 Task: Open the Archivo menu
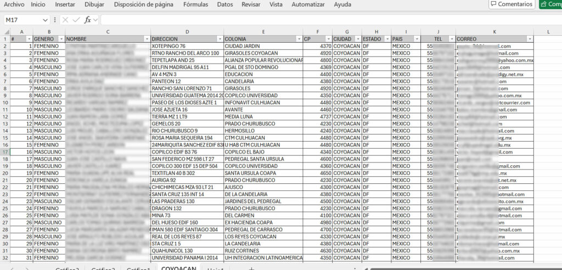pos(14,4)
